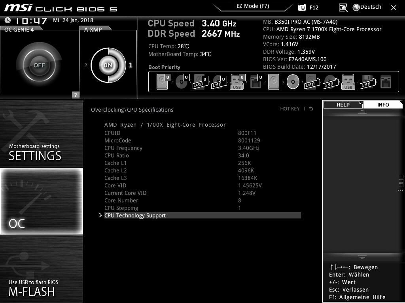Select the legacy USB hard disk boot icon
This screenshot has width=405, height=303.
pyautogui.click(x=312, y=82)
